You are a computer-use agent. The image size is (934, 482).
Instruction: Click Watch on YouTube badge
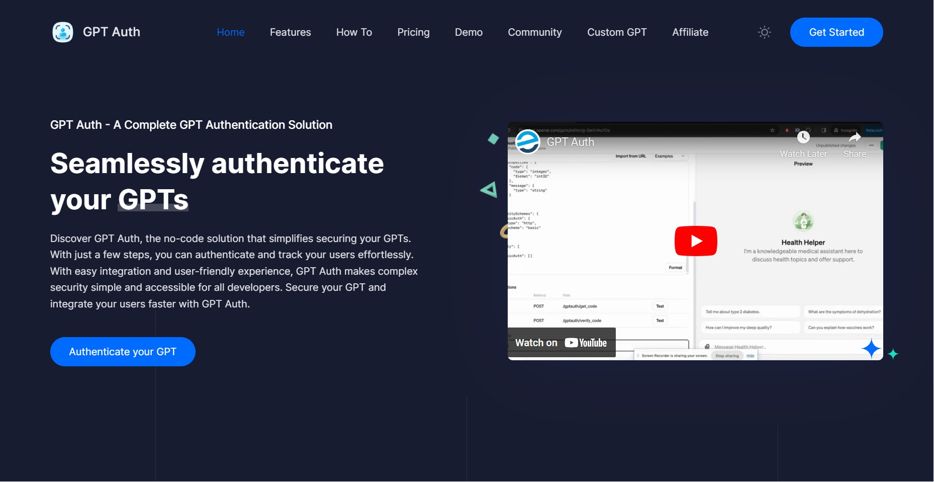tap(561, 343)
